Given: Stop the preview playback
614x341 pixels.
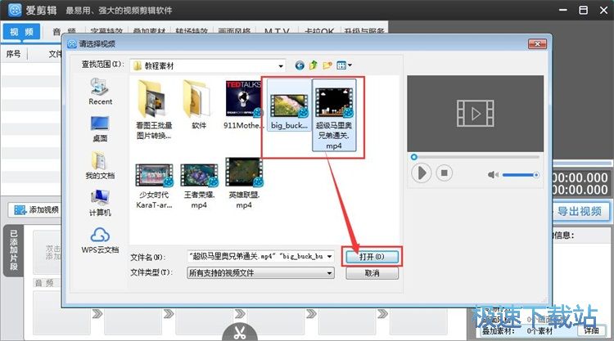Looking at the screenshot, I should (444, 173).
